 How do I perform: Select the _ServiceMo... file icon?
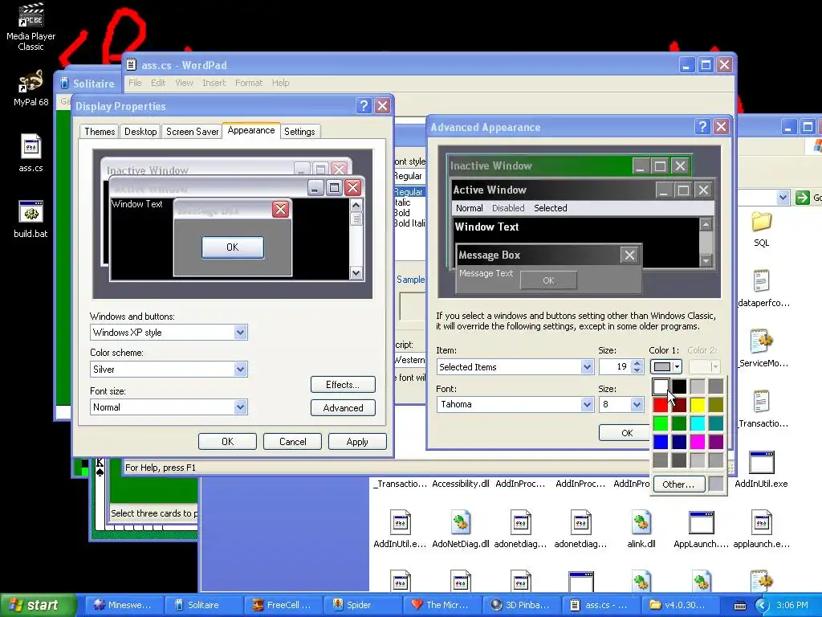tap(763, 349)
